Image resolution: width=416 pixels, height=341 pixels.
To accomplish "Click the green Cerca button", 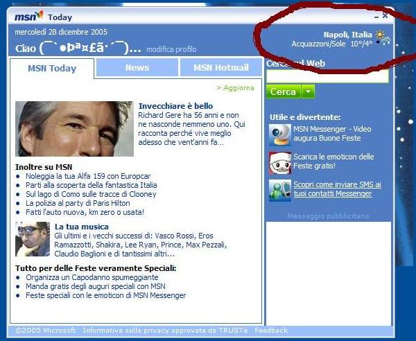I will point(284,91).
